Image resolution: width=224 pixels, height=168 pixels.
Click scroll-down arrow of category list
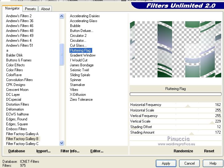tap(61, 143)
